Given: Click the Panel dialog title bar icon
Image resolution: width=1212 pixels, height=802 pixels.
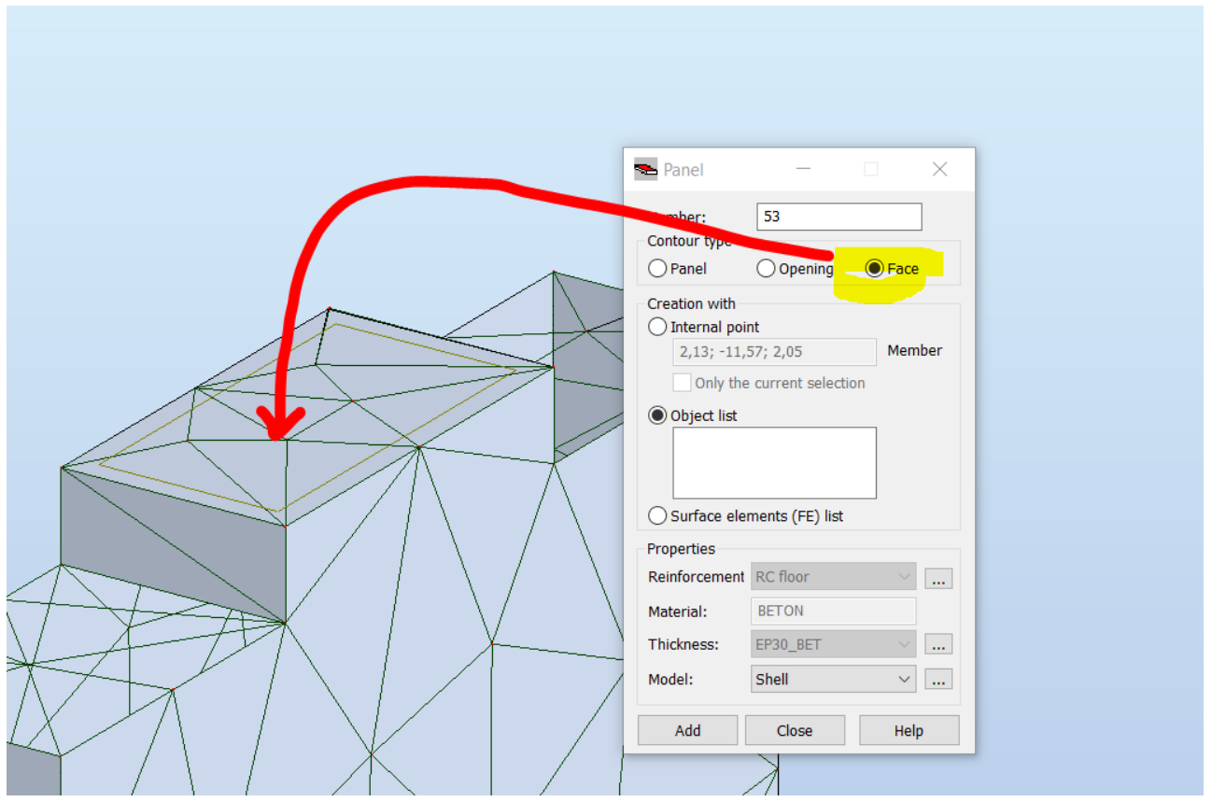Looking at the screenshot, I should 645,168.
